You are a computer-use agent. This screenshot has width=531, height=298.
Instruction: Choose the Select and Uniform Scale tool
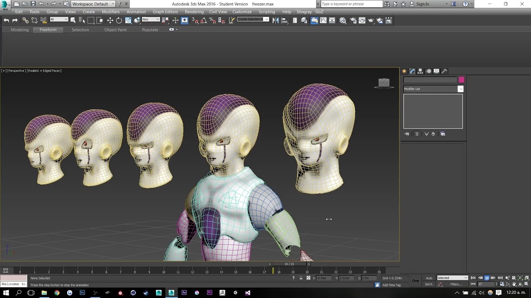tap(128, 20)
